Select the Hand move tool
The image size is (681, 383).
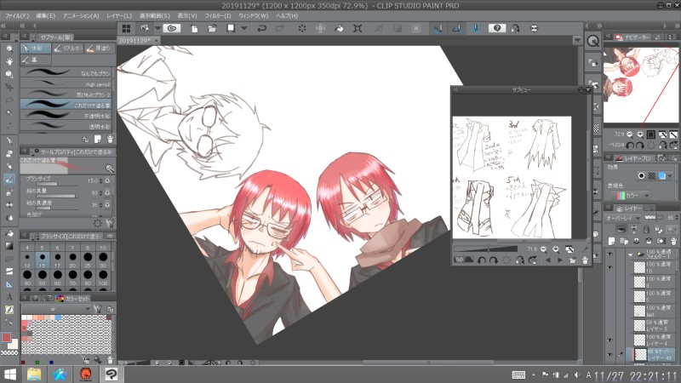[9, 61]
